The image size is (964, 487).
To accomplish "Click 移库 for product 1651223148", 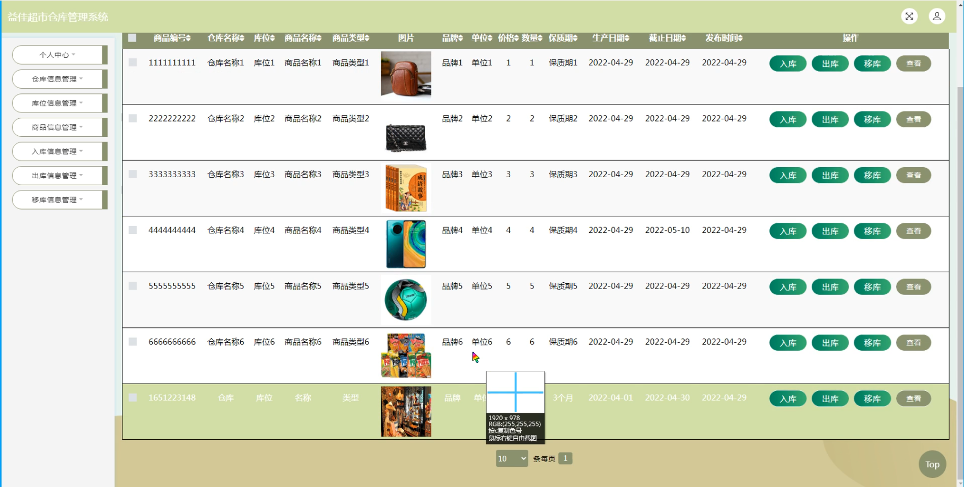I will [x=872, y=398].
